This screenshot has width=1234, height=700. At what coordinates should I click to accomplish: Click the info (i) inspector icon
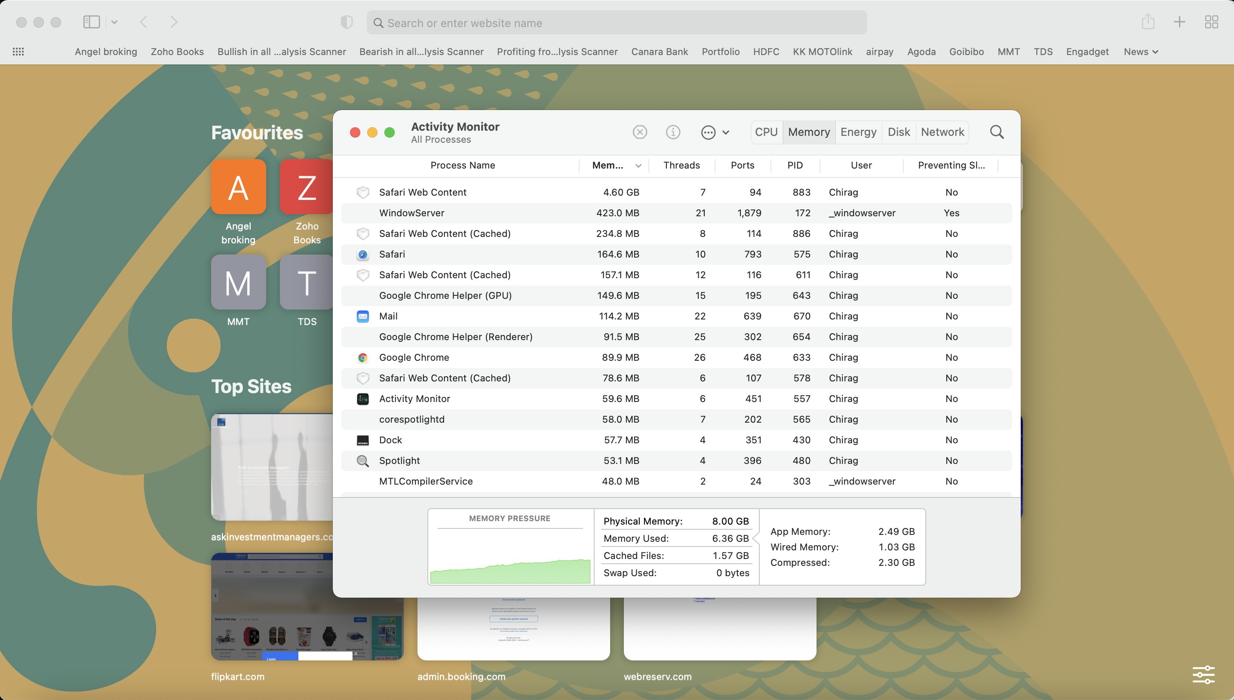[x=673, y=132]
